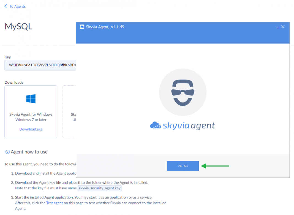Click the skyvia_security_agent.key filename label
Screen dimensions: 294x215
100,188
